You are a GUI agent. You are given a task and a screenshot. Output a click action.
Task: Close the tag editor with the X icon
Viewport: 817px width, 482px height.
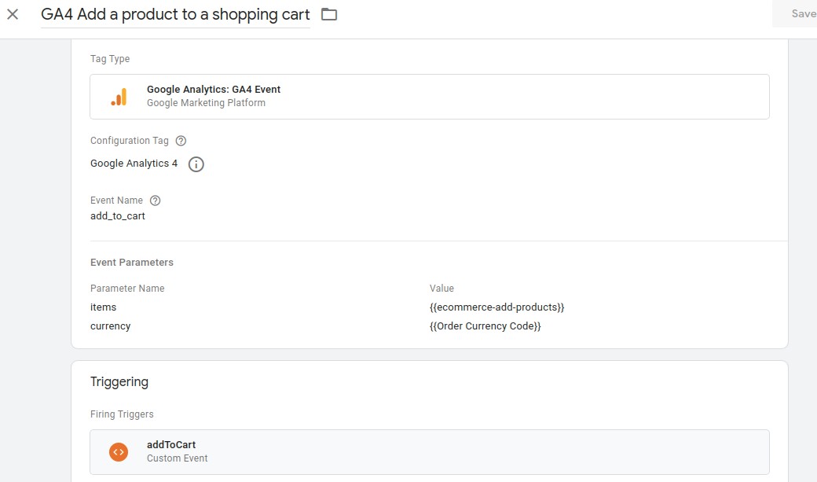coord(13,14)
